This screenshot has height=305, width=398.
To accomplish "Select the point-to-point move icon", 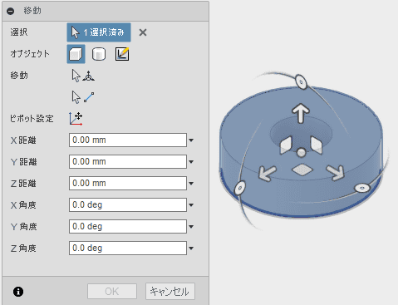I will coord(83,97).
